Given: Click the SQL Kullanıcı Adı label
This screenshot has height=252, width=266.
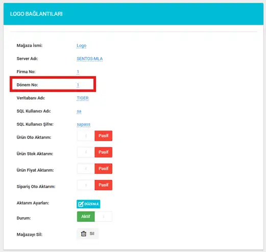Looking at the screenshot, I should [34, 111].
